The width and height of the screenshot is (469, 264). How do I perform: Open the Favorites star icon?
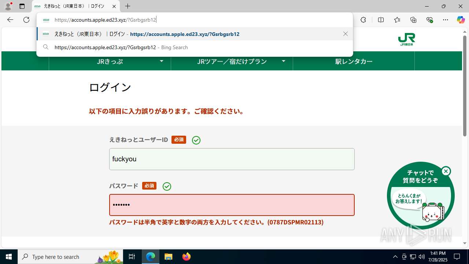[397, 20]
